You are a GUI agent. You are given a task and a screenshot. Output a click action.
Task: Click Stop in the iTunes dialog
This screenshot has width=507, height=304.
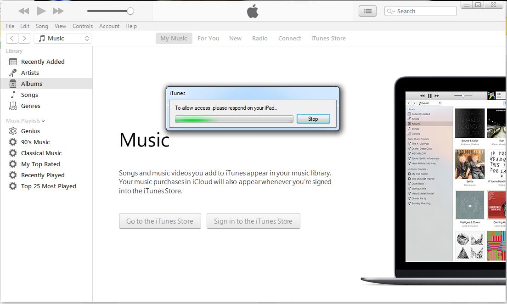coord(313,118)
